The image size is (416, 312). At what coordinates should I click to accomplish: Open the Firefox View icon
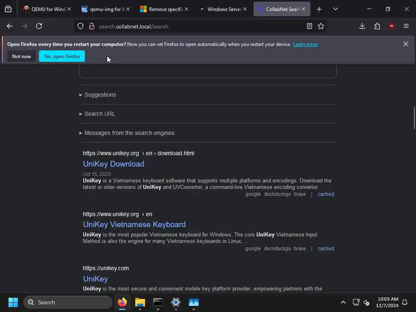coord(8,9)
